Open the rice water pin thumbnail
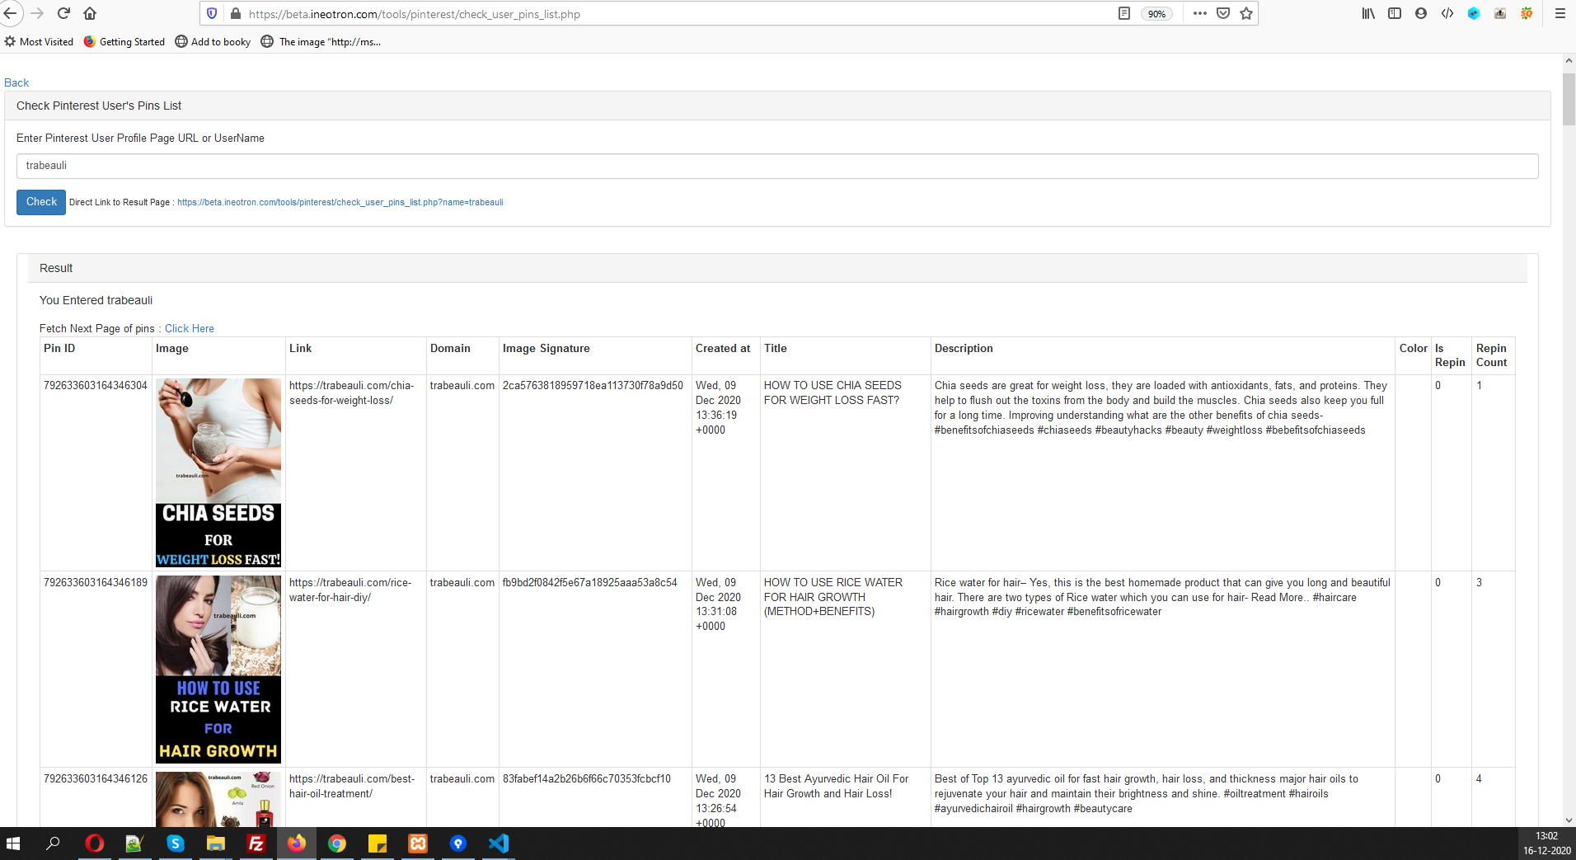This screenshot has width=1576, height=860. (x=218, y=669)
